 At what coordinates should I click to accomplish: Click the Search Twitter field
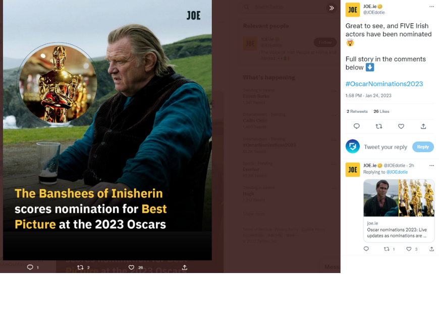pyautogui.click(x=282, y=7)
